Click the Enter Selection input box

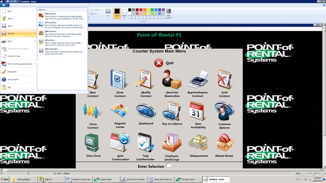pos(168,165)
